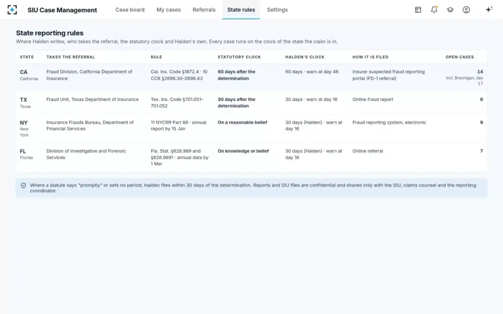The height and width of the screenshot is (314, 503).
Task: Click 'Fraud reporting system, electronic'
Action: point(389,122)
